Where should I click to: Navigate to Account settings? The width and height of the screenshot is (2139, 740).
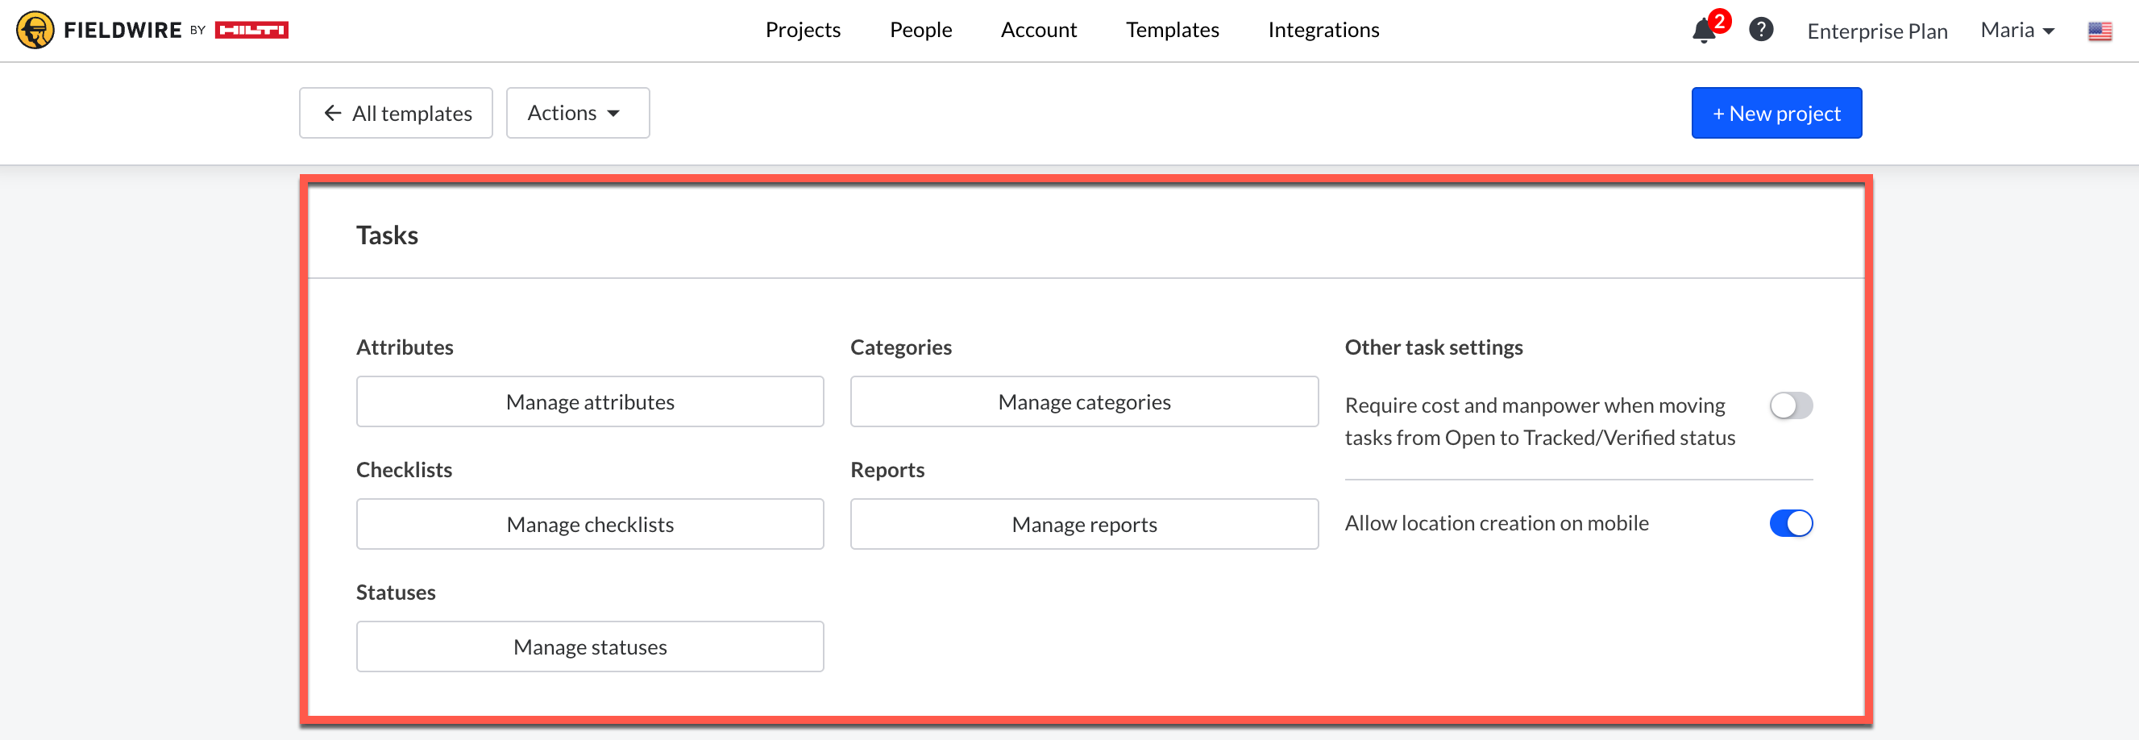(1038, 30)
